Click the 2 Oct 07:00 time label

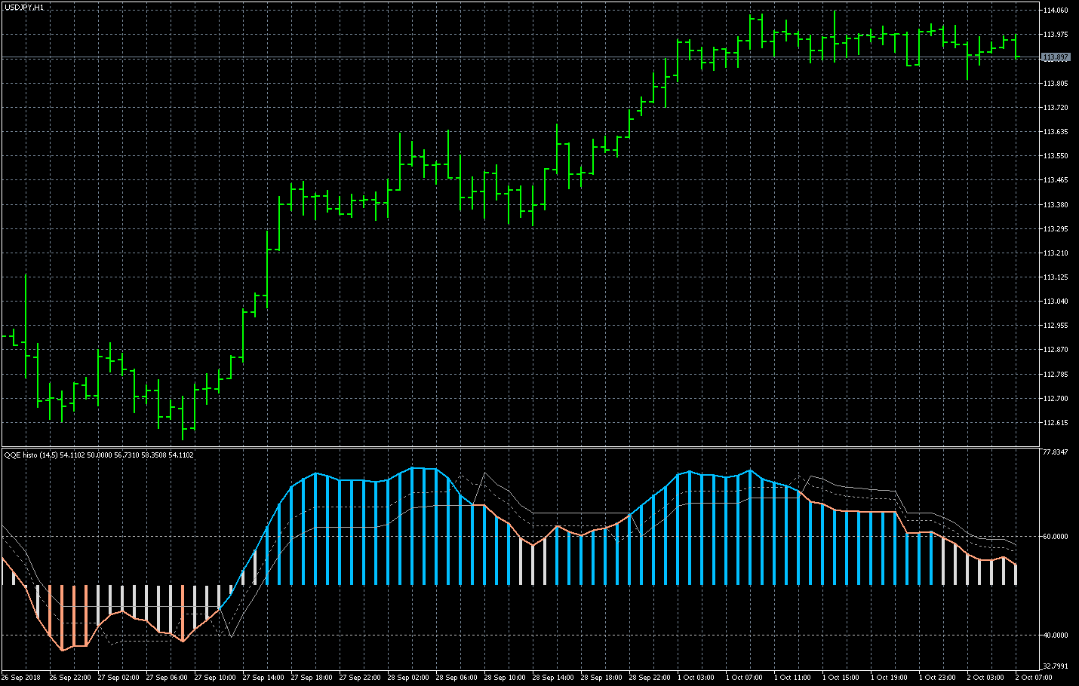coord(1034,677)
